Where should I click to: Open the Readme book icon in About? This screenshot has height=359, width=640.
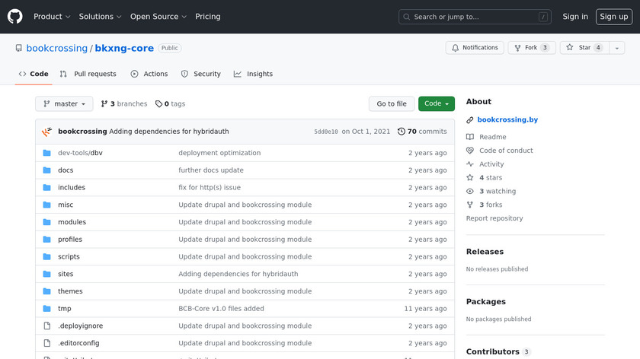tap(470, 137)
